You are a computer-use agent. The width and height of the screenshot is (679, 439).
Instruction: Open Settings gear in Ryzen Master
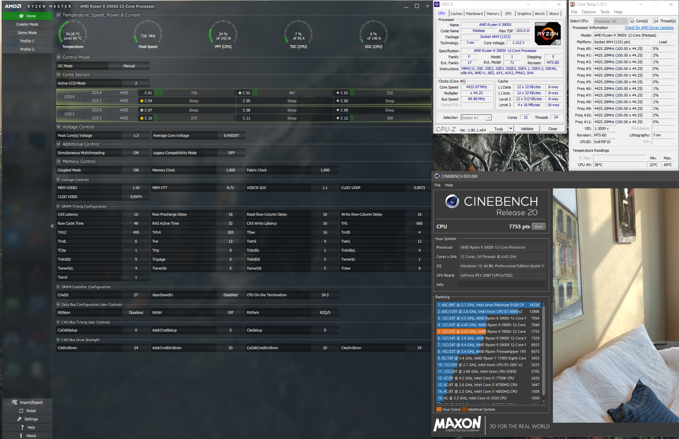[x=19, y=419]
